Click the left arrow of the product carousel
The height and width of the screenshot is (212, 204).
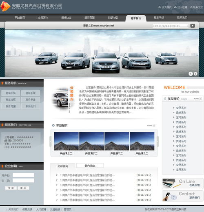(x=51, y=141)
